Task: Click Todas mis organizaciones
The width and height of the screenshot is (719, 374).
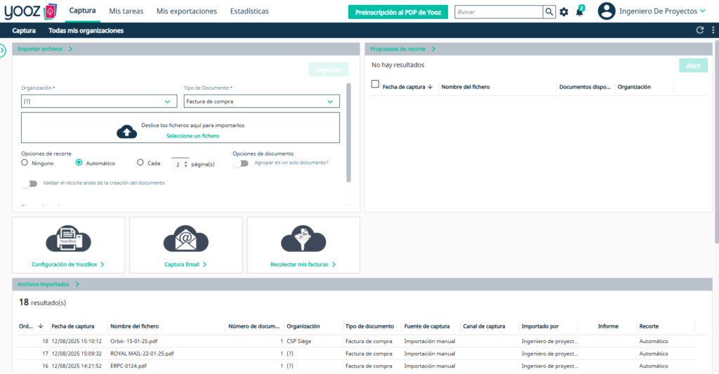Action: [86, 31]
